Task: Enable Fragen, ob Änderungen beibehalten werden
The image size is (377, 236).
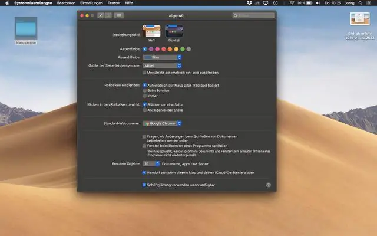Action: (x=144, y=136)
